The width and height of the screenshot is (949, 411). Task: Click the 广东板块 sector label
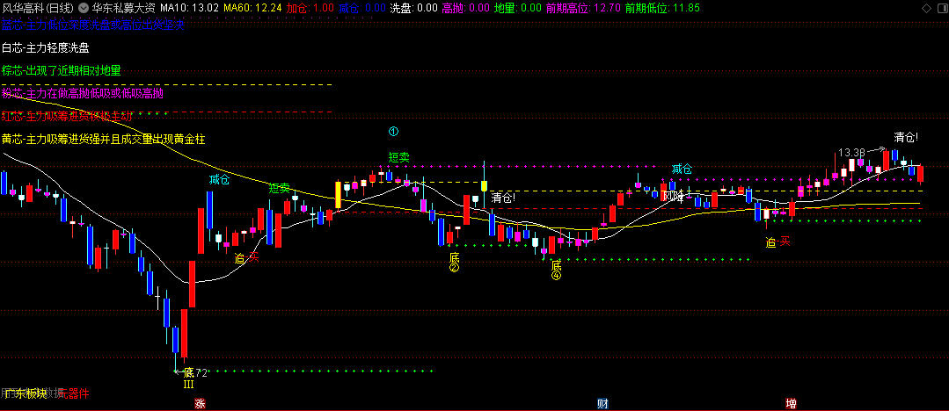[25, 393]
